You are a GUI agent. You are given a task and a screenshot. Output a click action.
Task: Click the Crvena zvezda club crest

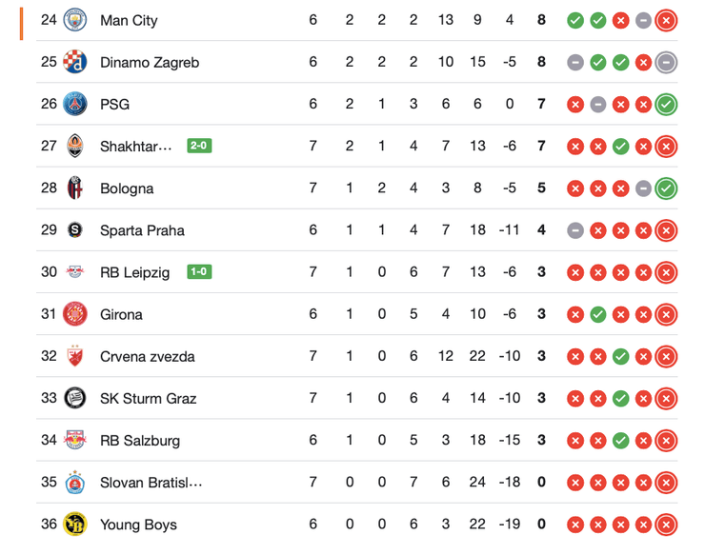click(75, 356)
